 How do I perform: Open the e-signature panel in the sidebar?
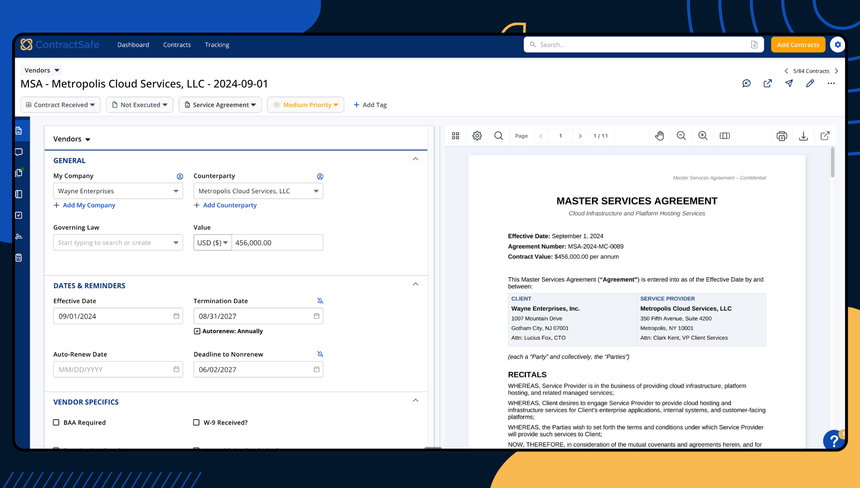pyautogui.click(x=18, y=236)
